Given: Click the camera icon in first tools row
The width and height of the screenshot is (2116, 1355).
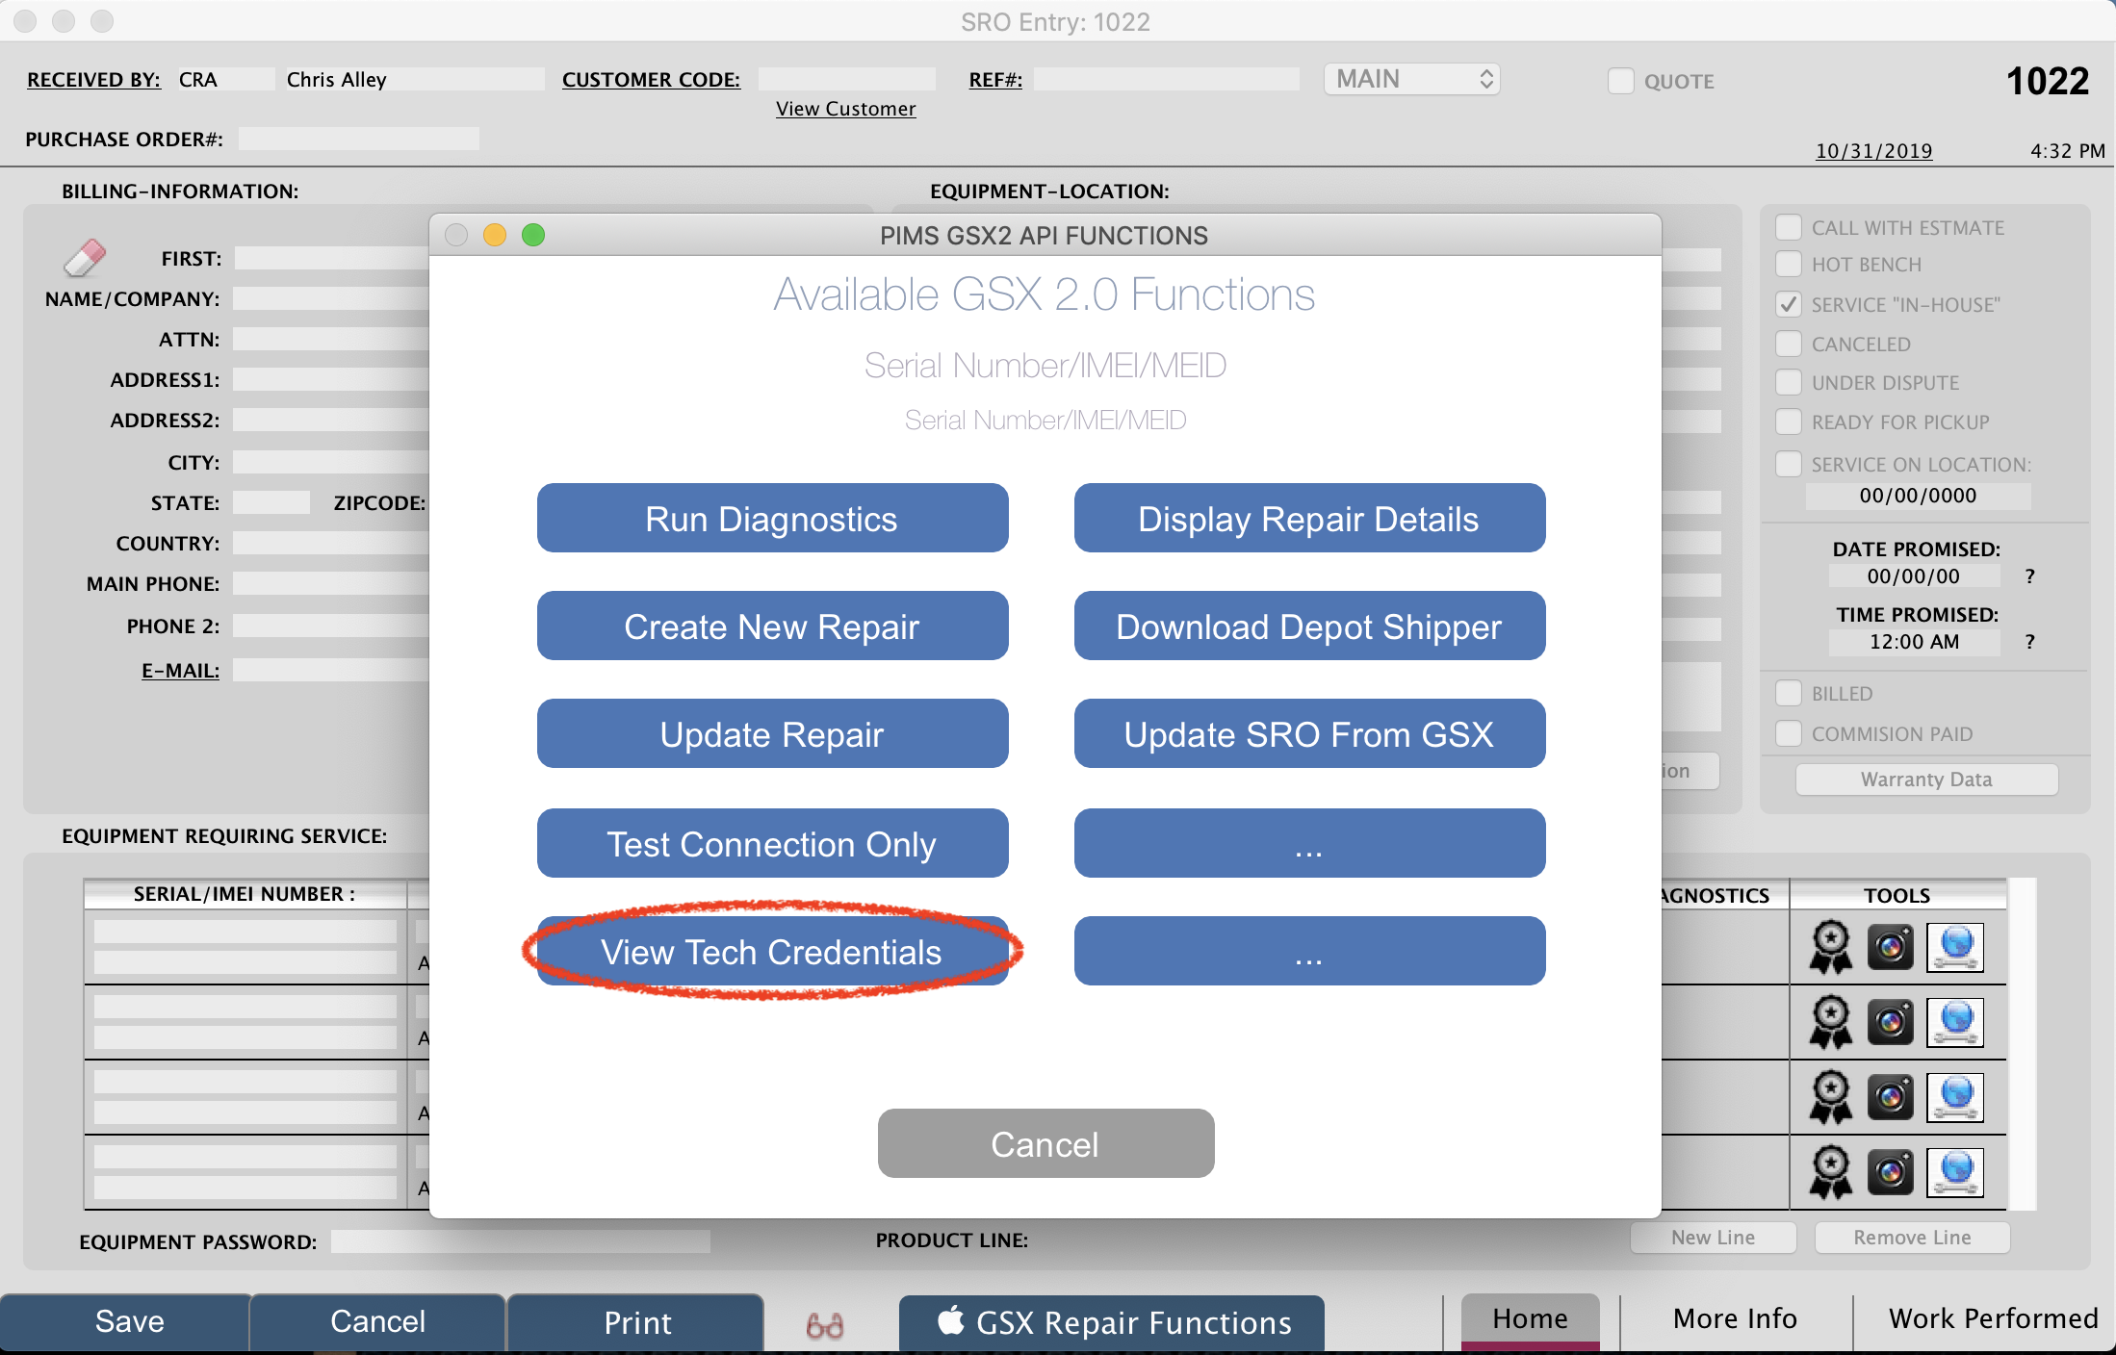Looking at the screenshot, I should (1891, 947).
